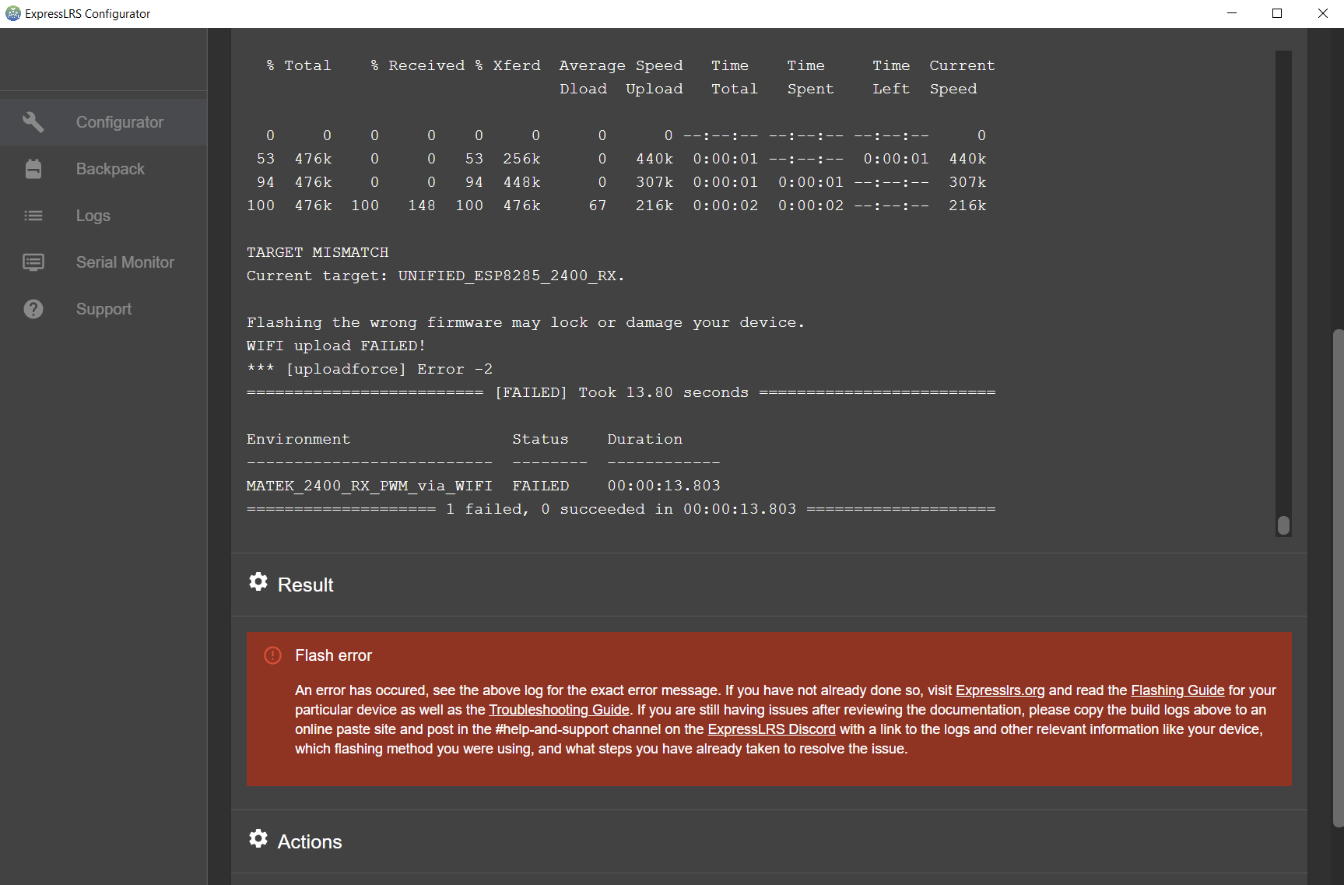
Task: Switch to the Serial Monitor section
Action: pyautogui.click(x=125, y=262)
